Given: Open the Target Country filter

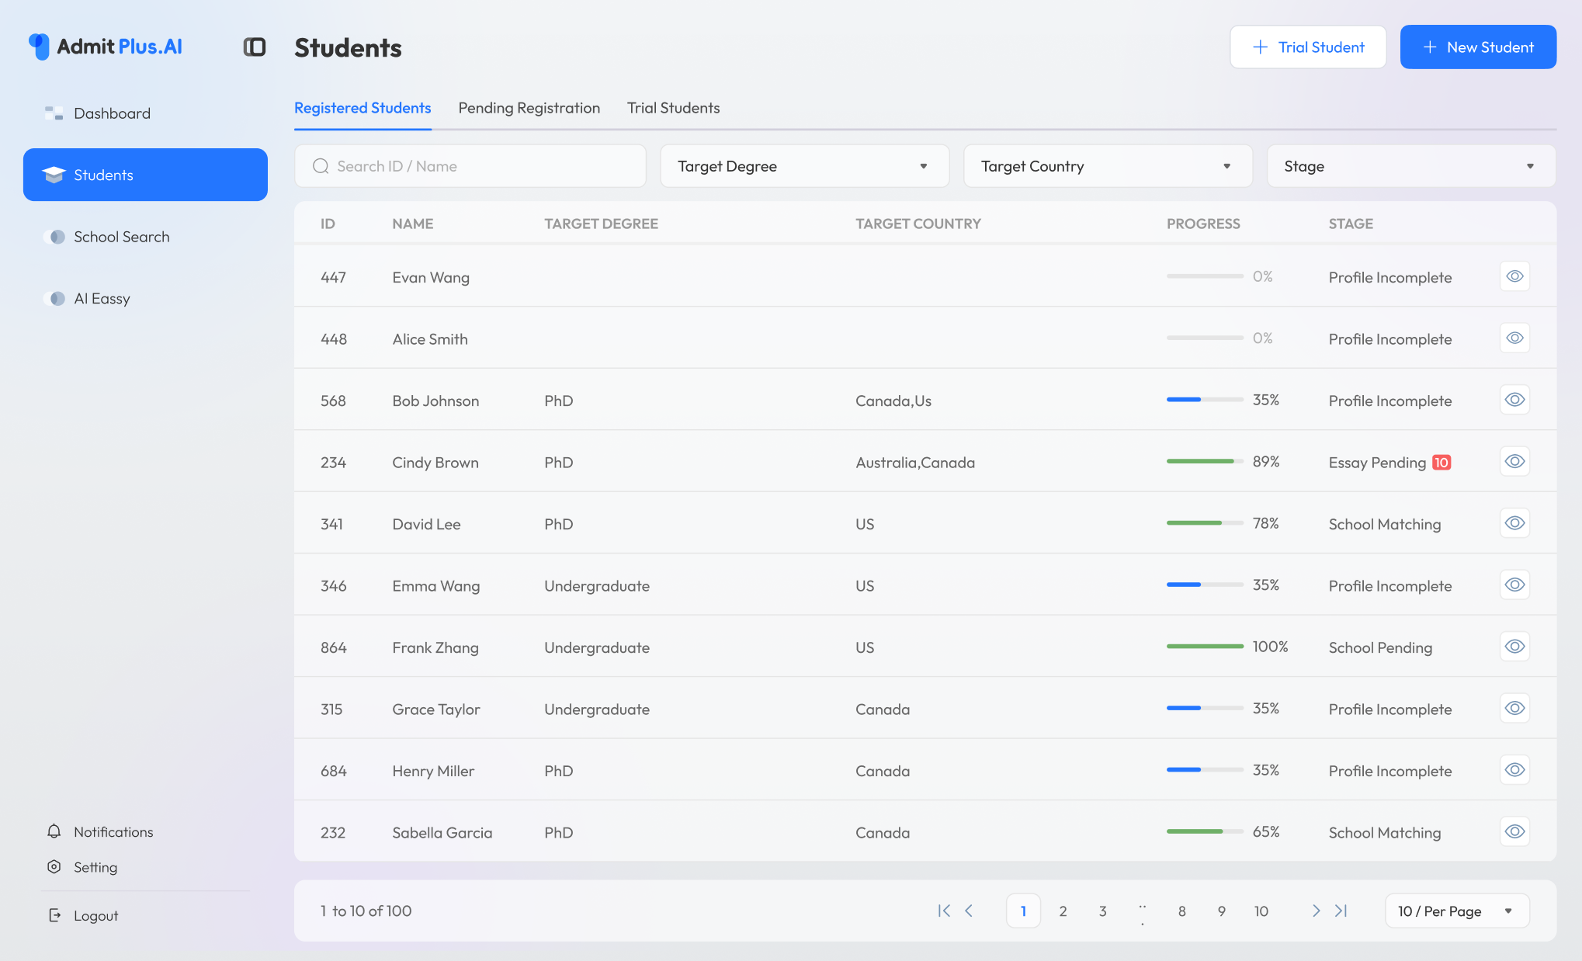Looking at the screenshot, I should click(x=1108, y=166).
